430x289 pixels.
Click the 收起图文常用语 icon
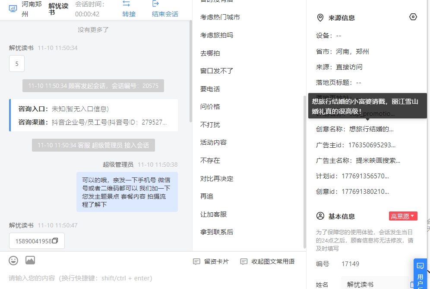tap(243, 261)
